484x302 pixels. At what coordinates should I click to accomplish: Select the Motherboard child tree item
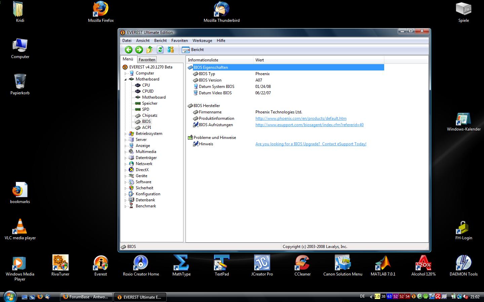pyautogui.click(x=154, y=97)
